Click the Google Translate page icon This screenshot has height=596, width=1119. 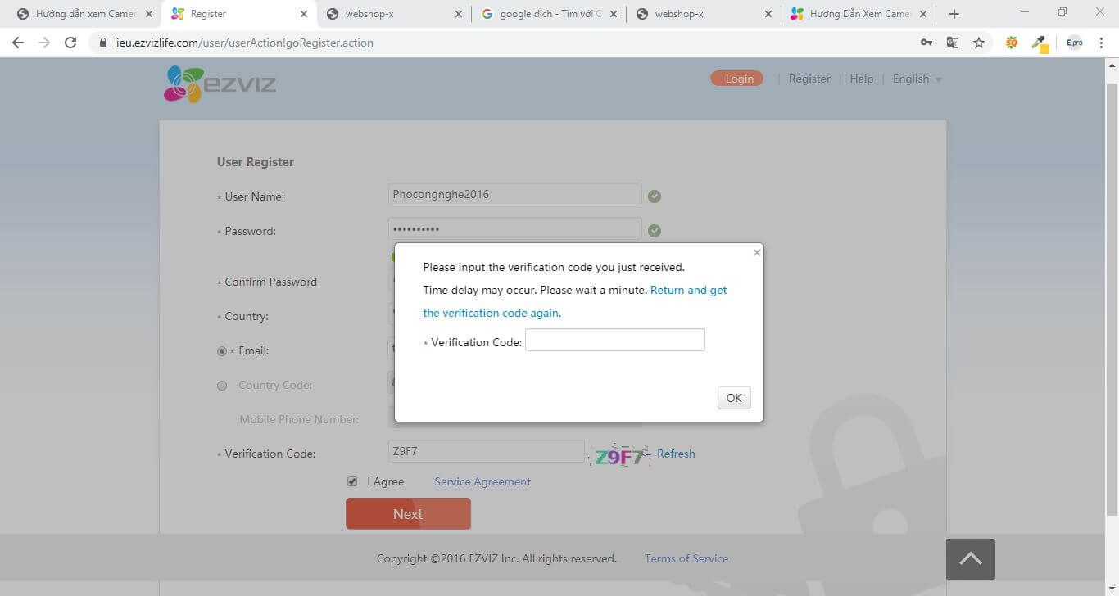(x=953, y=43)
